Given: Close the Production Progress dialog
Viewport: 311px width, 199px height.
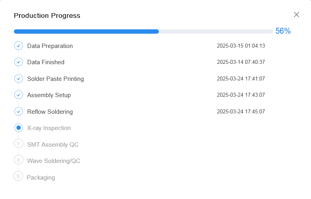Looking at the screenshot, I should click(296, 15).
